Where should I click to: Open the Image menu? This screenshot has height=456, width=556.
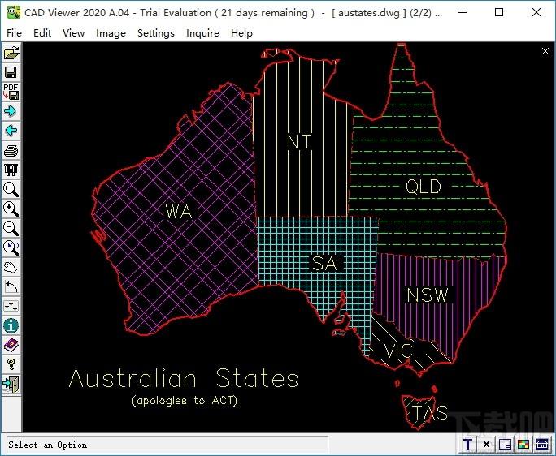pyautogui.click(x=111, y=33)
